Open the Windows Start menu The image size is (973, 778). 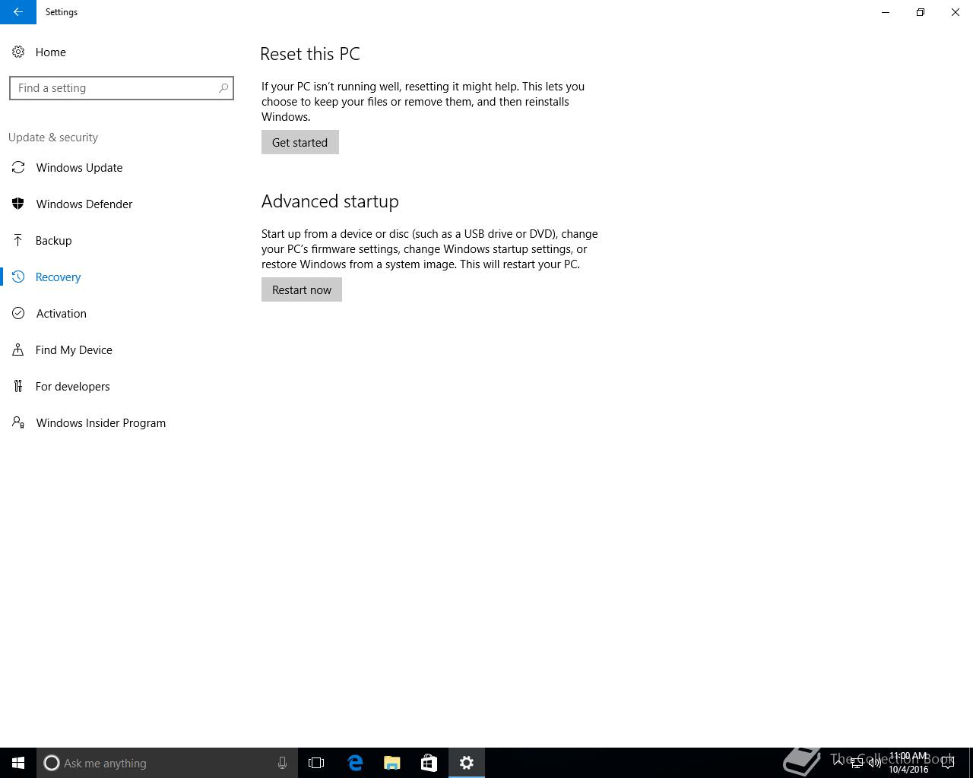[18, 763]
